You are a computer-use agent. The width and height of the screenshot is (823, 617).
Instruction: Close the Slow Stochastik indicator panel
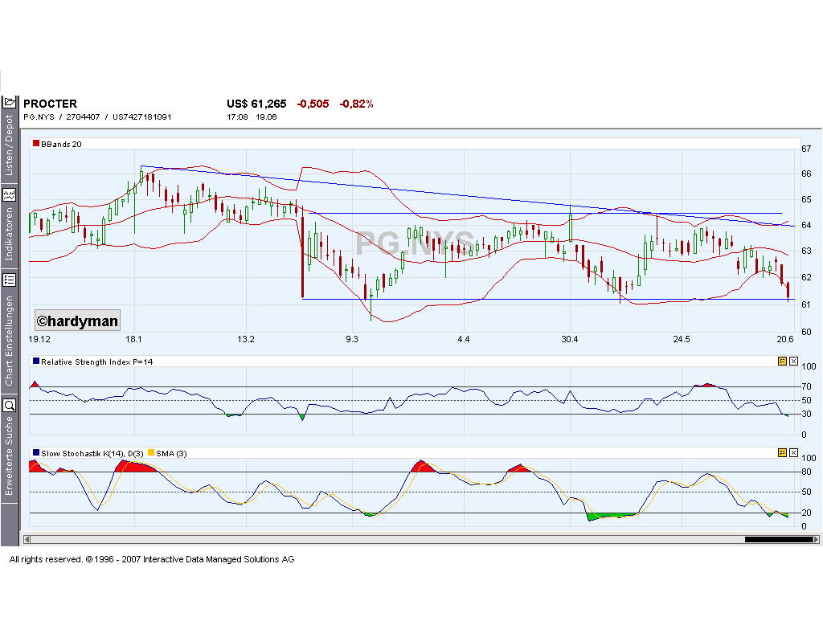(x=792, y=453)
